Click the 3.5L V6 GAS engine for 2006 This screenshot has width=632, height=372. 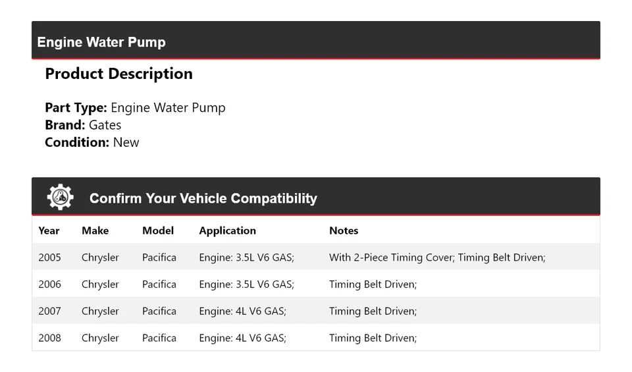coord(246,284)
